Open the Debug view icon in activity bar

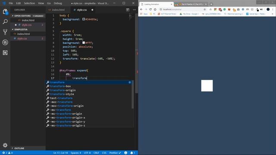(x=5, y=42)
